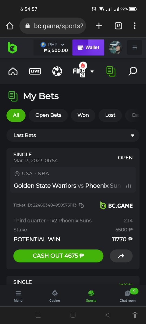Open the Wallet
146x324 pixels.
click(88, 48)
